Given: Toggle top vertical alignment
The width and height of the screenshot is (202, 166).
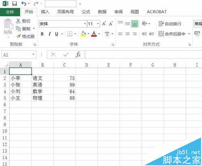Looking at the screenshot, I should (x=120, y=23).
